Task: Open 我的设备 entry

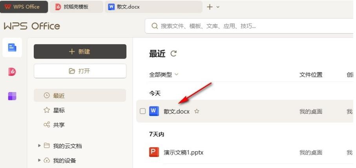Action: [x=64, y=161]
